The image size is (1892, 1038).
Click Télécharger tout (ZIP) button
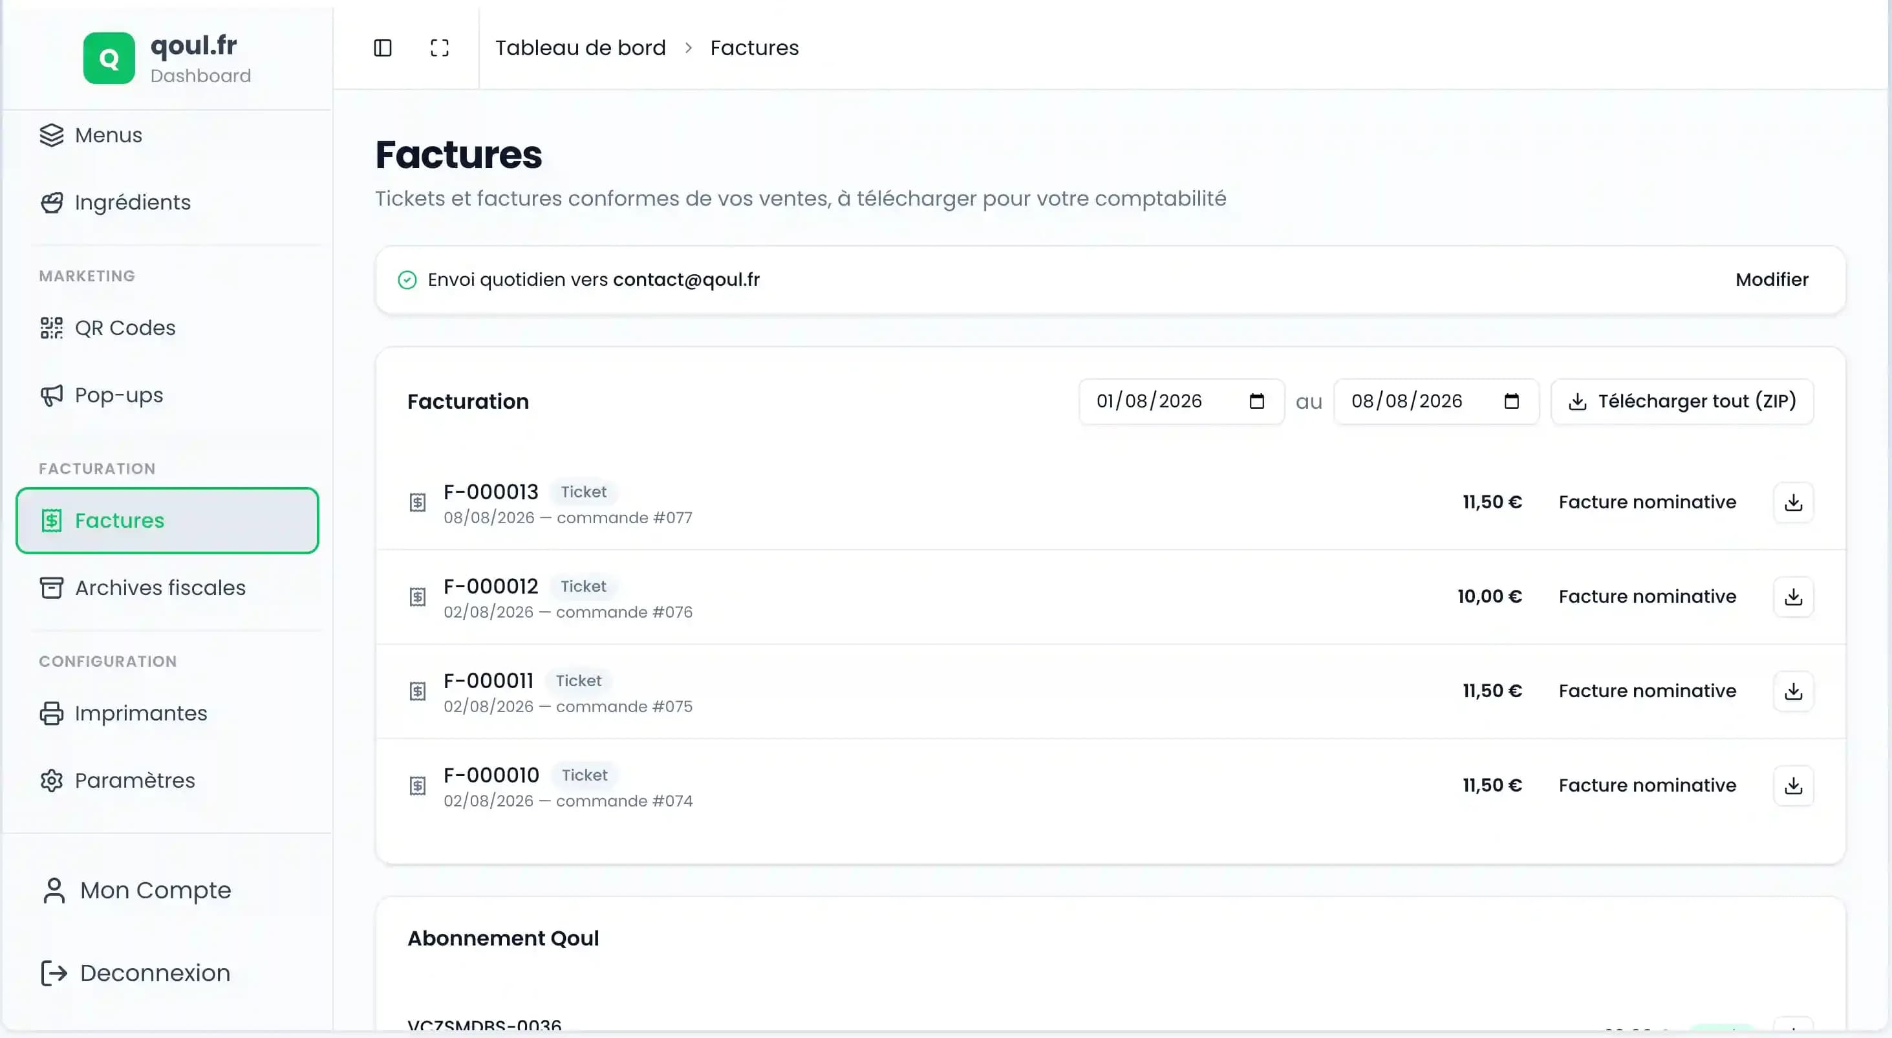[x=1682, y=401]
